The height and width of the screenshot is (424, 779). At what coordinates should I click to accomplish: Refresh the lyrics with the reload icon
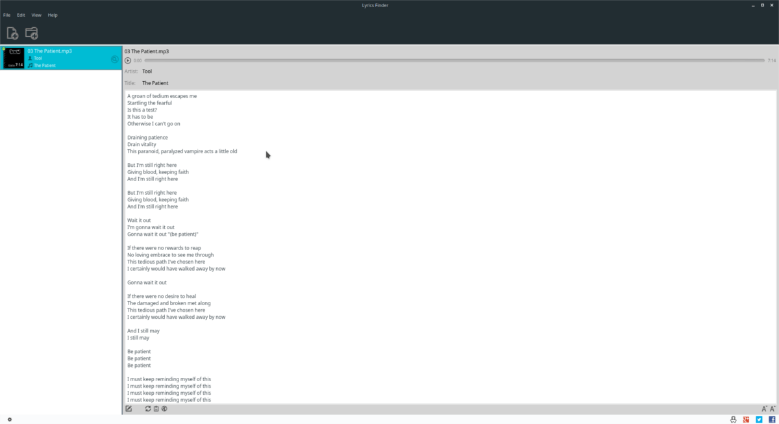coord(148,408)
